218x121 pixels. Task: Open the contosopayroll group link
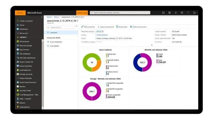(x=102, y=35)
